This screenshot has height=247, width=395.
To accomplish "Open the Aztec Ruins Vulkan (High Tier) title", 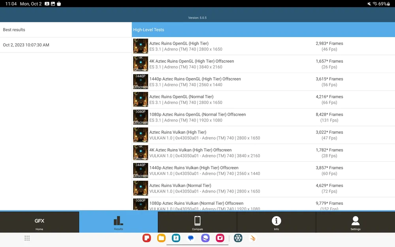I will [x=178, y=132].
